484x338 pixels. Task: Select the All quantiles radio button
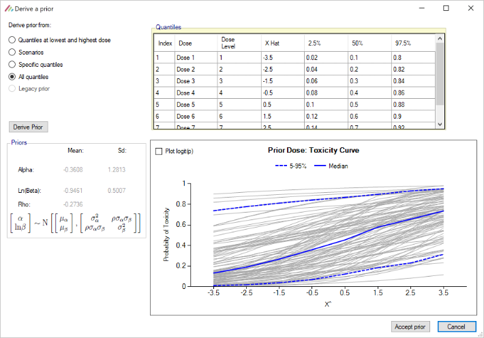12,76
